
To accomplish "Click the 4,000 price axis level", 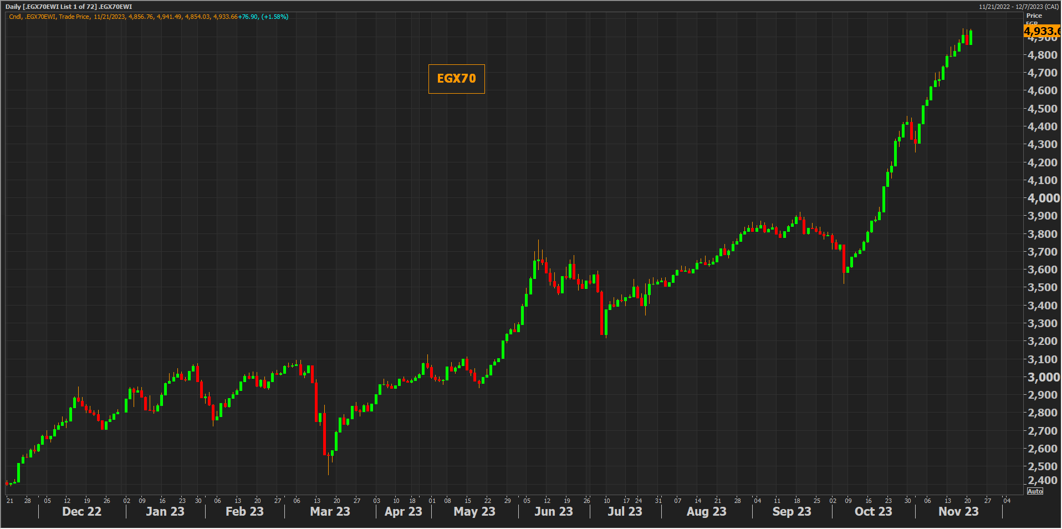I will coord(1043,198).
